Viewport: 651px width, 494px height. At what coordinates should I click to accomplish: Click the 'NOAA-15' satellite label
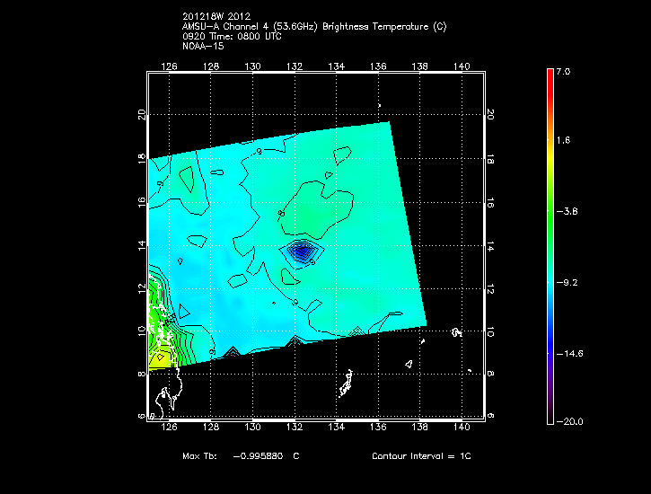pos(203,46)
